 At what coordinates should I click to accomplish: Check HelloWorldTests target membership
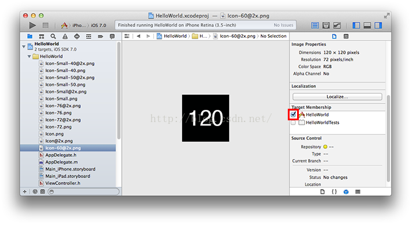point(293,123)
